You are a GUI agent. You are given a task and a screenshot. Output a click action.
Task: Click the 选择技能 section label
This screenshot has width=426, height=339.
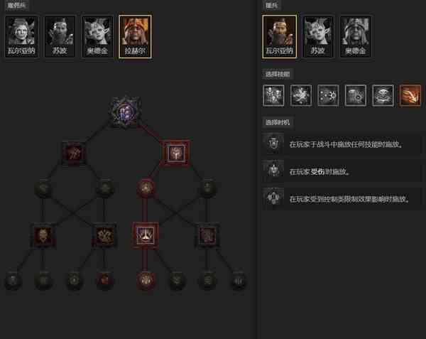click(278, 74)
